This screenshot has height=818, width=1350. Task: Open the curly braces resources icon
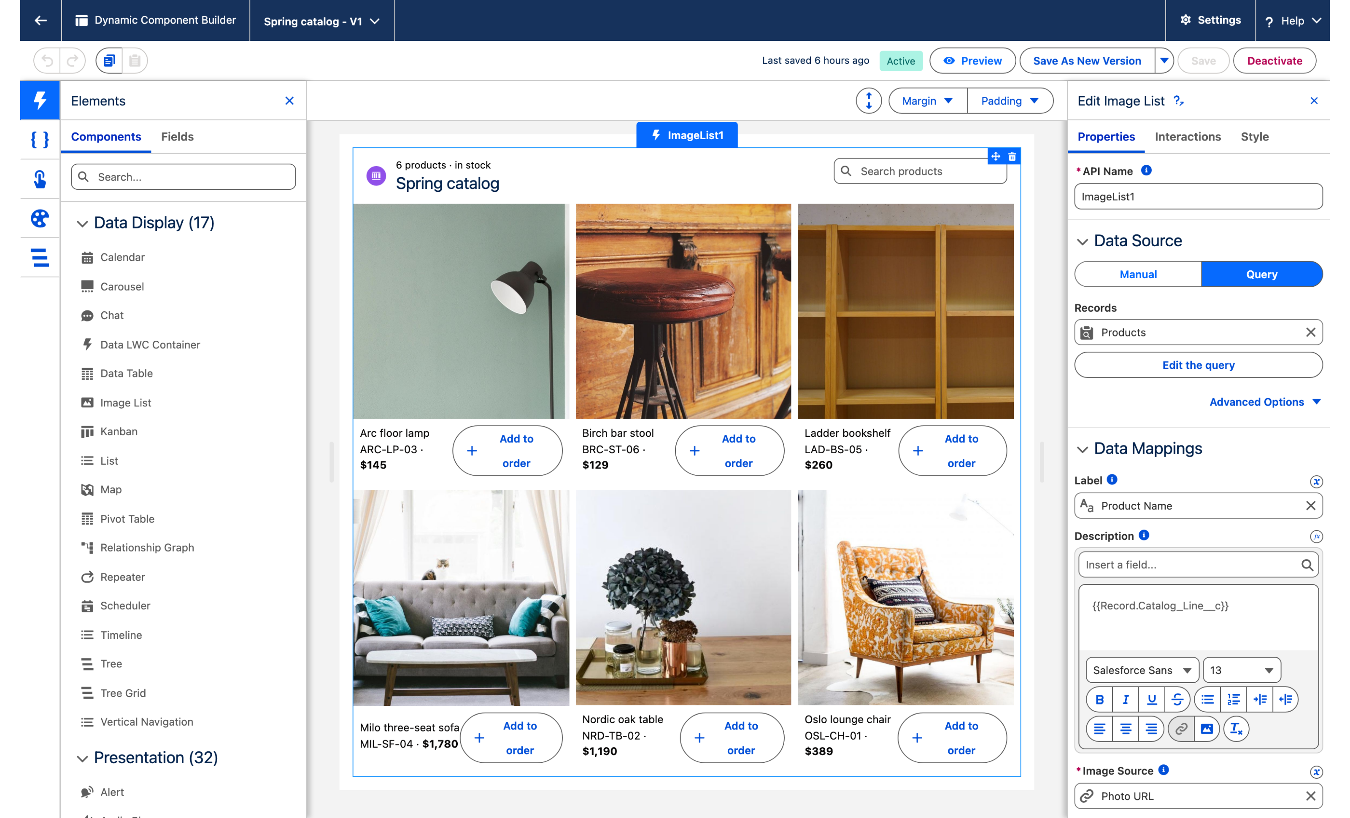[x=40, y=140]
